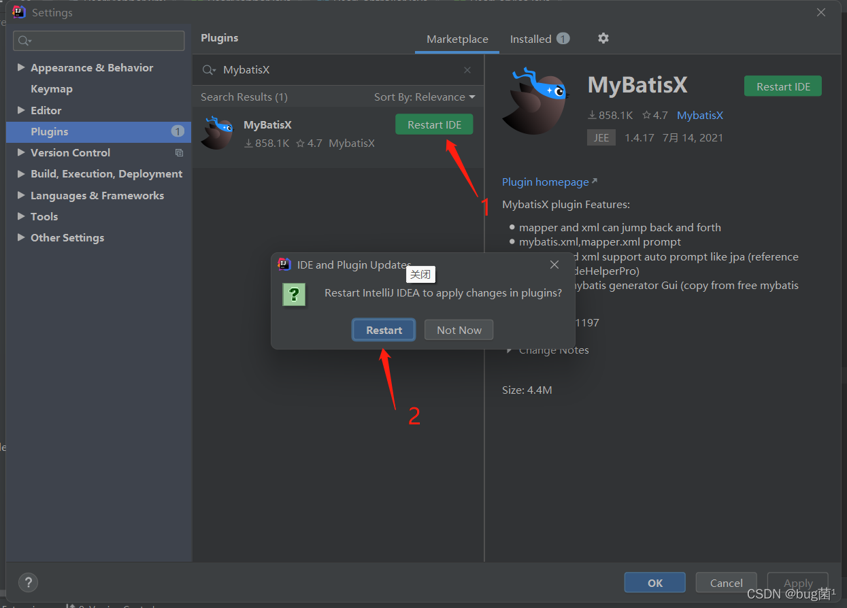
Task: Open the Sort By: Relevance dropdown
Action: 425,97
